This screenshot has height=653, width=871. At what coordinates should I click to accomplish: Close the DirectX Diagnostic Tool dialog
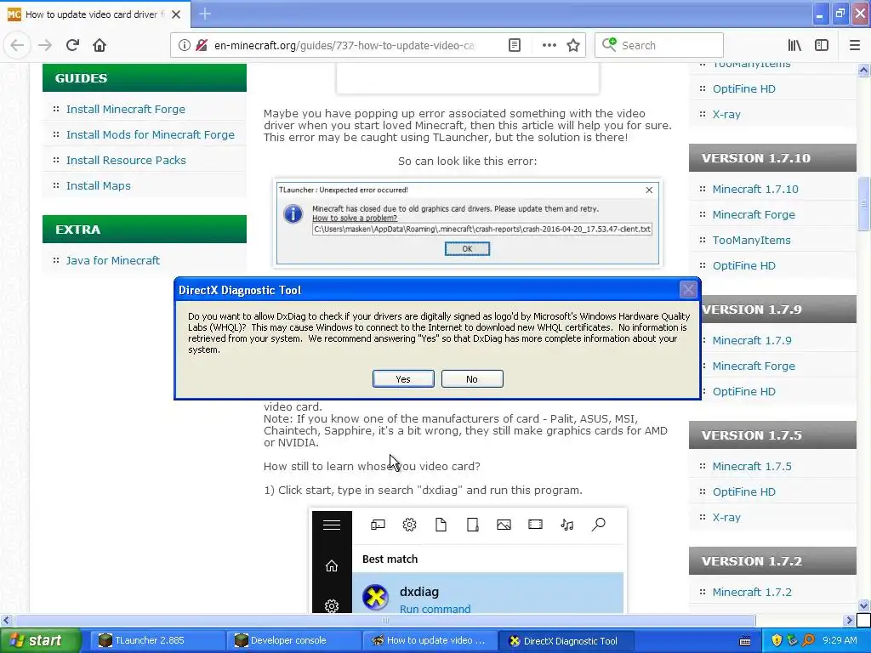(x=688, y=289)
